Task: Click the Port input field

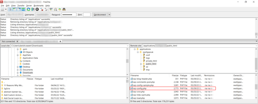Action: click(x=87, y=15)
